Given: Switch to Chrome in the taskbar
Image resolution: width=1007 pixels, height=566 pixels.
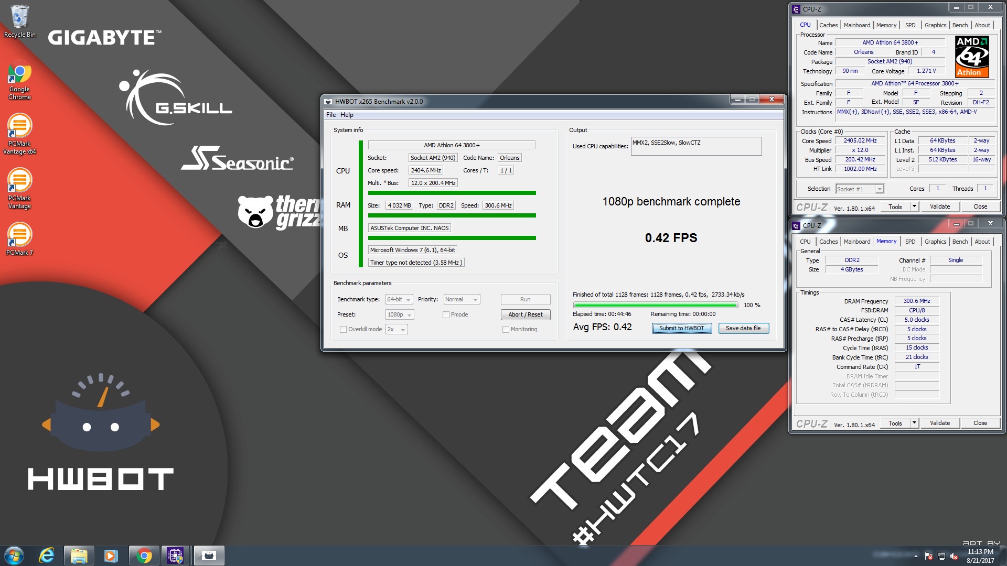Looking at the screenshot, I should [x=144, y=556].
